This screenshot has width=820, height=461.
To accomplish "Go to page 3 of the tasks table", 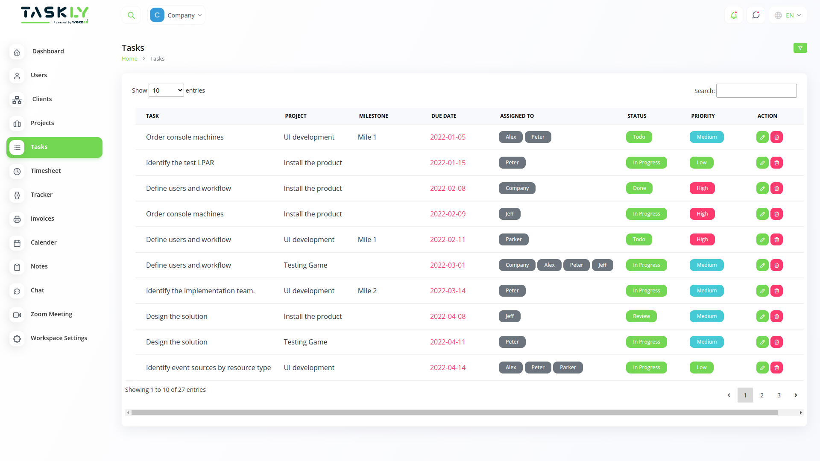I will click(779, 395).
